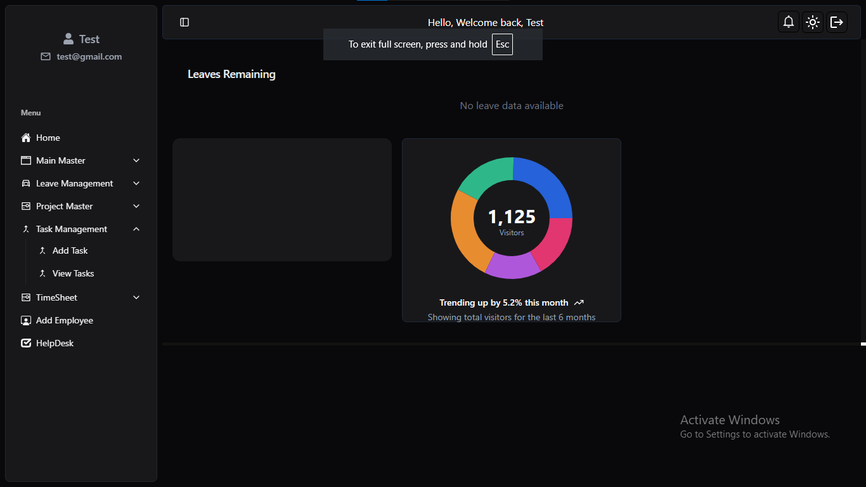Viewport: 866px width, 487px height.
Task: Click the Home house icon
Action: tap(26, 138)
